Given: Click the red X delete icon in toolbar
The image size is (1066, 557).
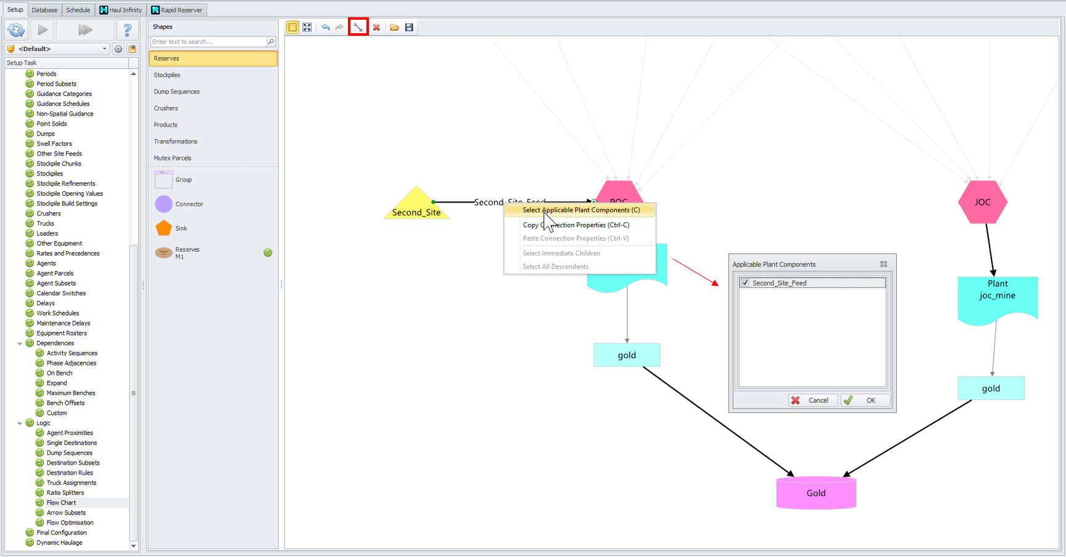Looking at the screenshot, I should (376, 27).
